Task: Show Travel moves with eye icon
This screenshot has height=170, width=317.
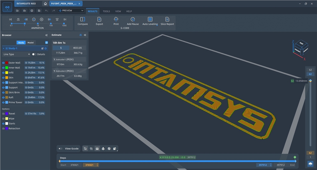Action: click(3, 114)
